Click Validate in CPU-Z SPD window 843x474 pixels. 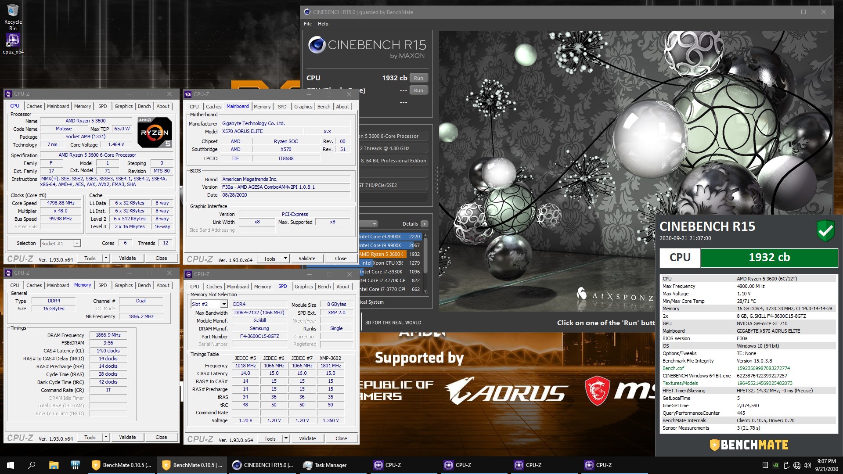[307, 438]
